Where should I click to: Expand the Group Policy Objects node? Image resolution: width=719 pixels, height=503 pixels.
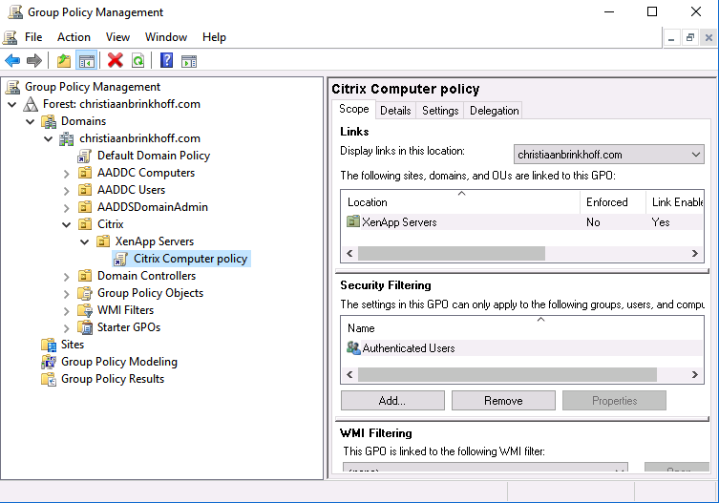pyautogui.click(x=67, y=294)
